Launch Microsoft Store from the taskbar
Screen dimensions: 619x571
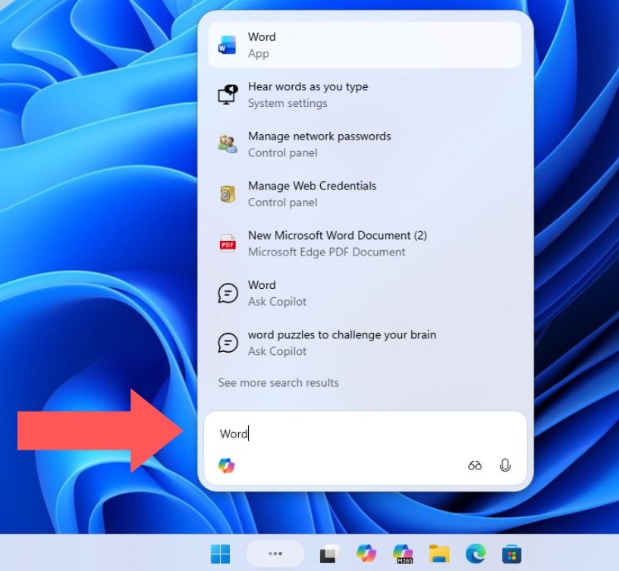tap(512, 554)
